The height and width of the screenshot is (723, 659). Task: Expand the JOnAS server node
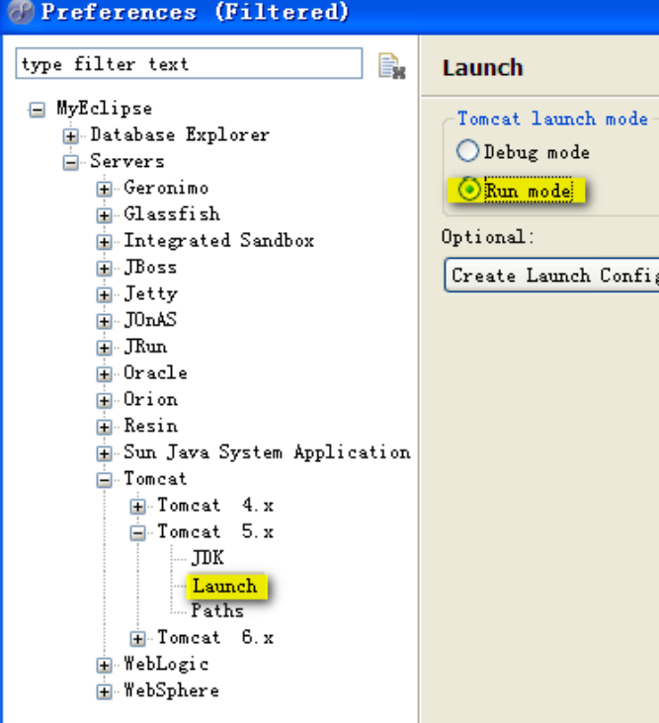(104, 321)
